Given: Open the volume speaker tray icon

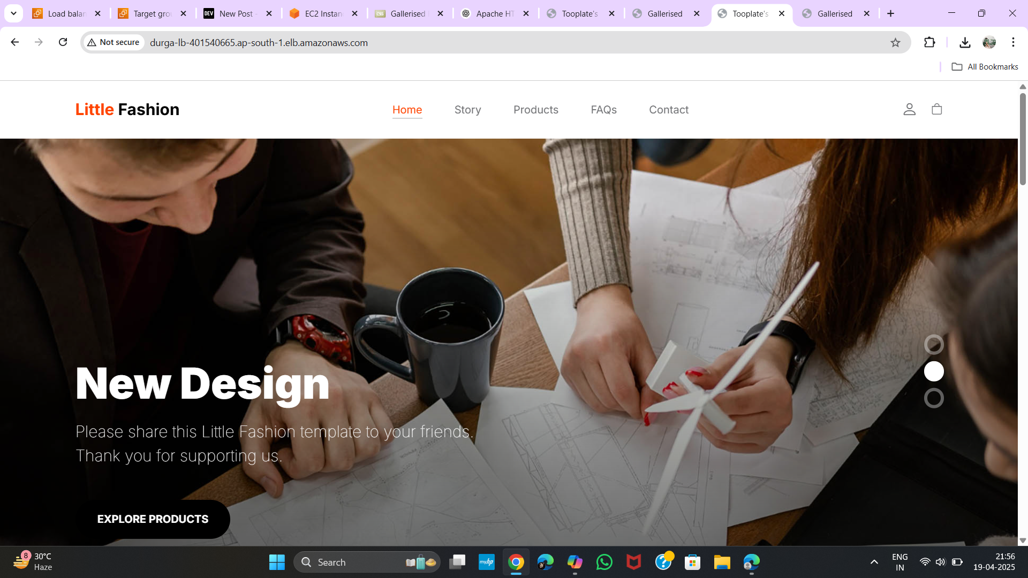Looking at the screenshot, I should tap(941, 562).
